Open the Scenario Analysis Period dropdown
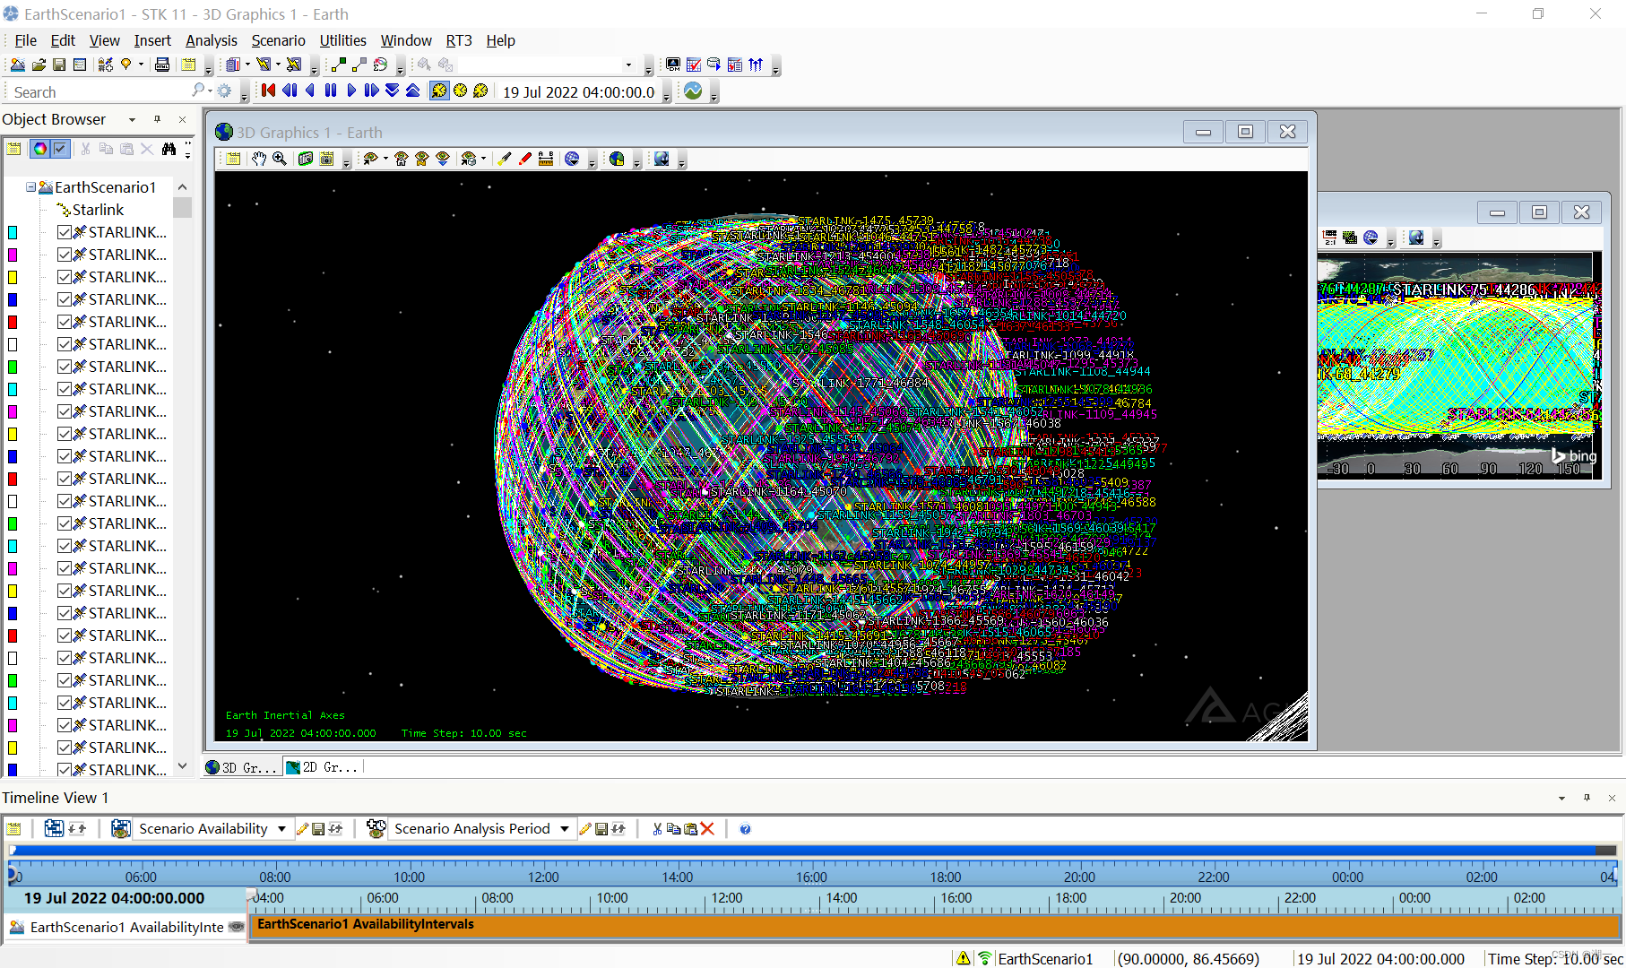Screen dimensions: 1626x968 pos(564,829)
